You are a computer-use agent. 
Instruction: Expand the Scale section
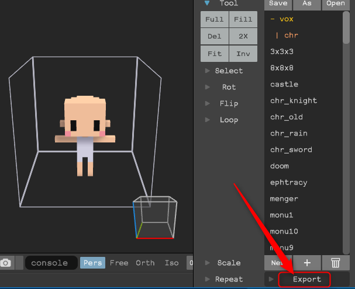(208, 263)
